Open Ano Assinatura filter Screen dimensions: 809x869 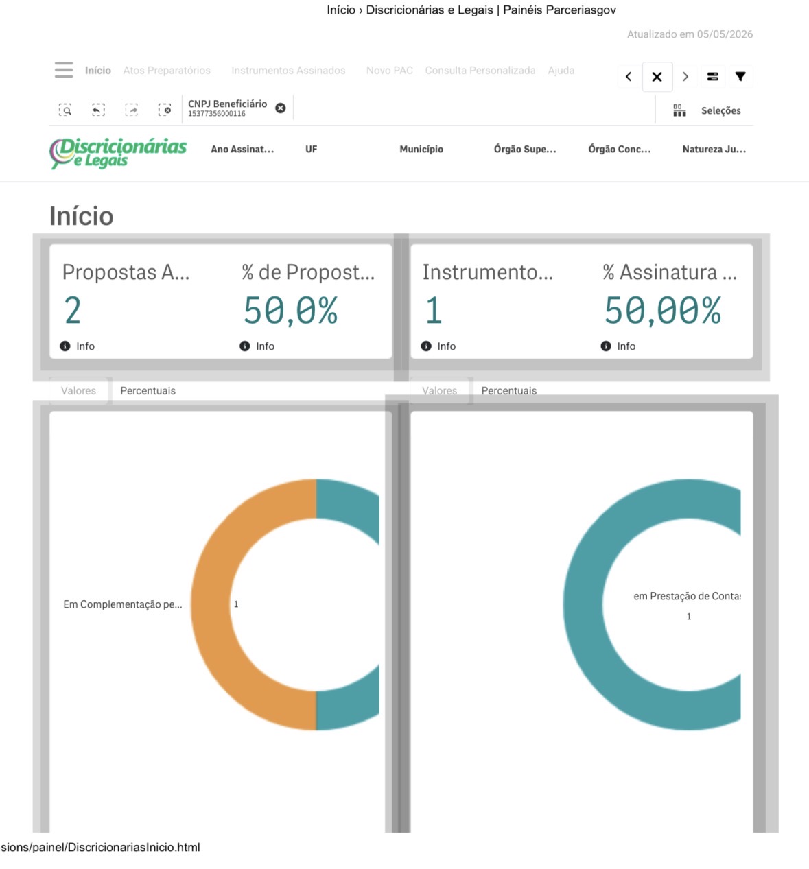point(242,149)
